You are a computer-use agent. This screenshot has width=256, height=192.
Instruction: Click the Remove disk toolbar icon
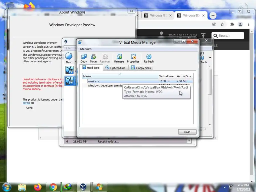(105, 58)
